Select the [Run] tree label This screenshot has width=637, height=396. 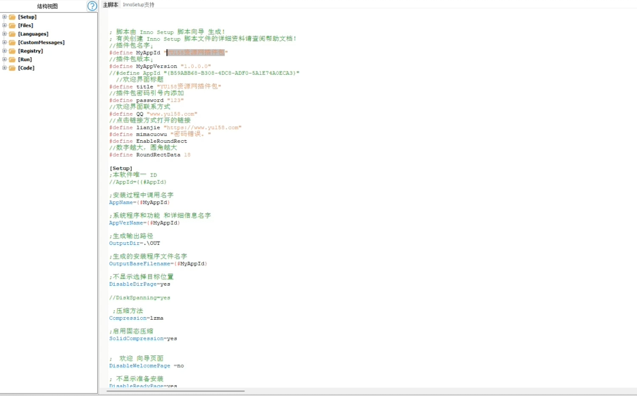click(24, 59)
